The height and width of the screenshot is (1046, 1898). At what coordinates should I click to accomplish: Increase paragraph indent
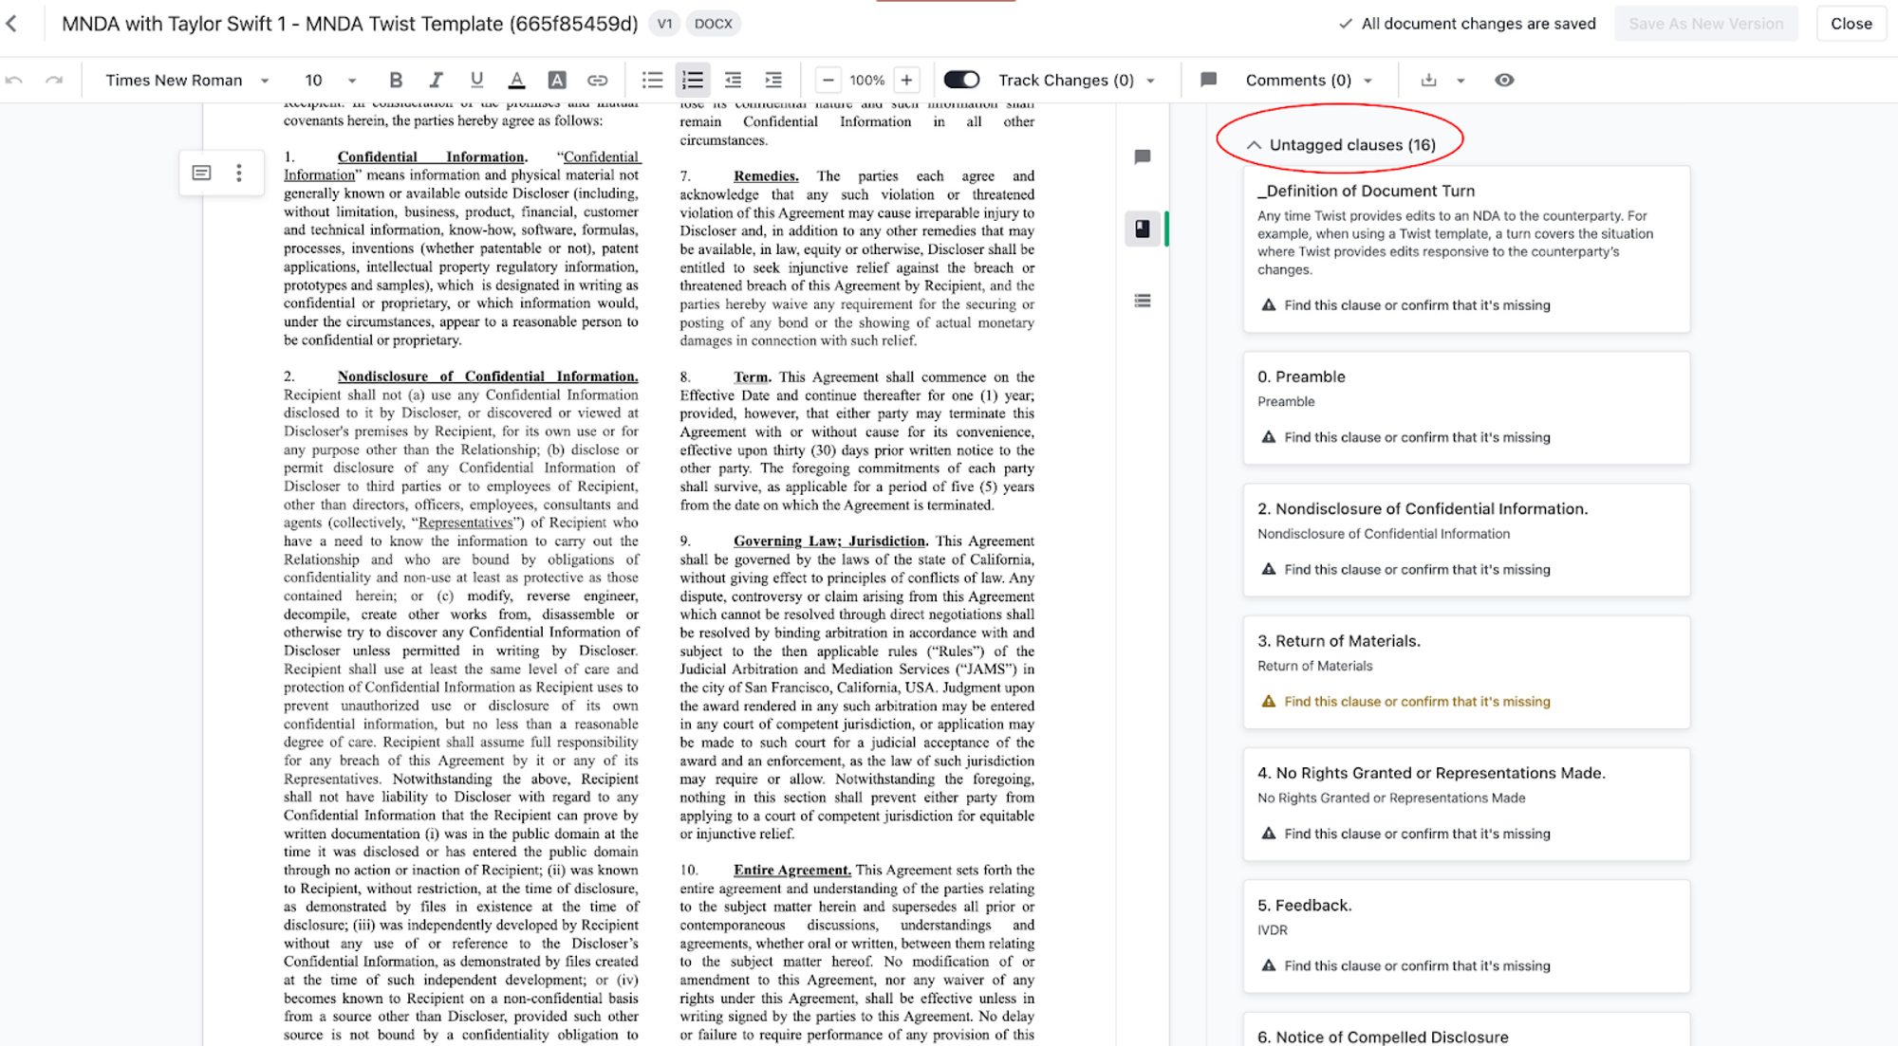point(773,81)
